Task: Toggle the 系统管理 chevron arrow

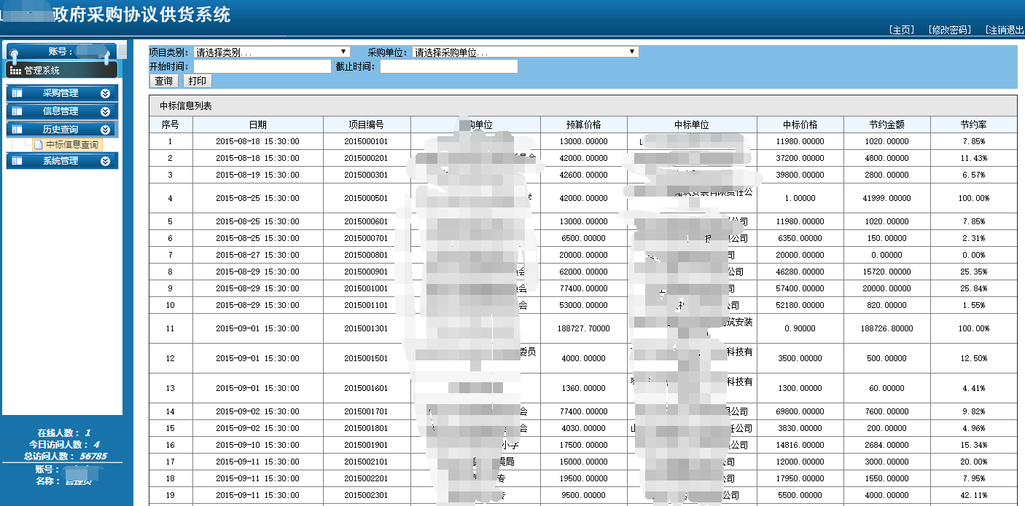Action: click(106, 161)
